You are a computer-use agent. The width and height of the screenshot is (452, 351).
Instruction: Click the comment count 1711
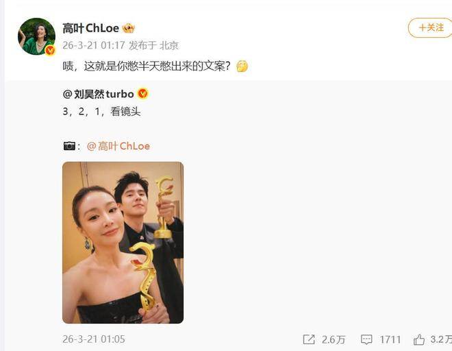[390, 339]
